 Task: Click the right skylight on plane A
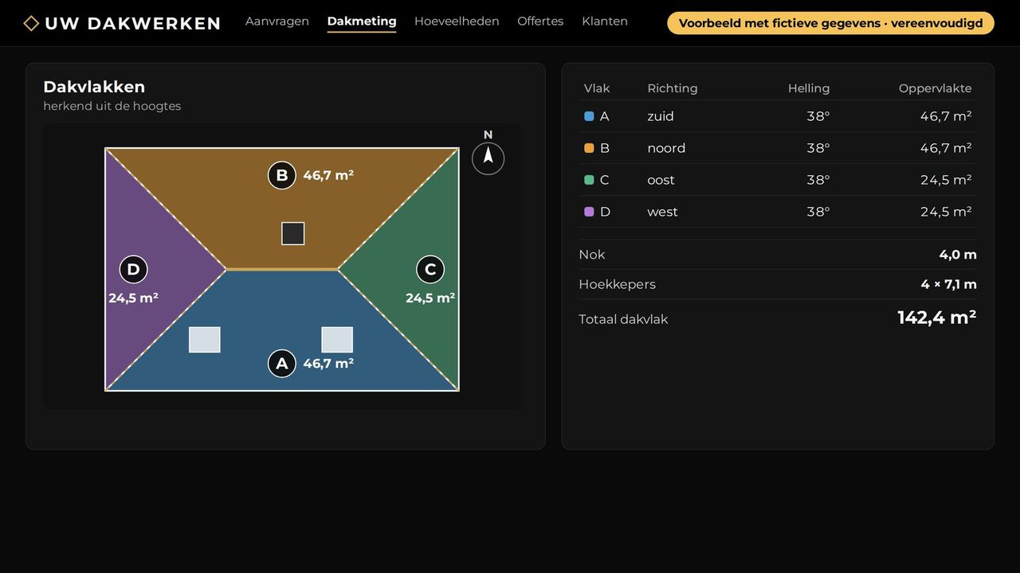(x=337, y=340)
